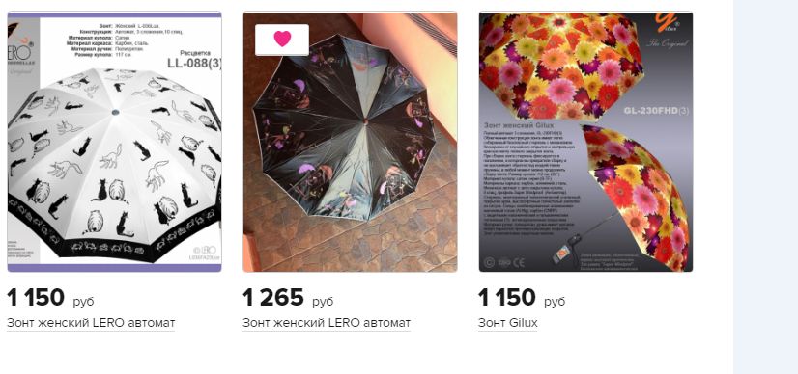Open the black satin umbrella photo
This screenshot has width=798, height=374.
[x=350, y=142]
